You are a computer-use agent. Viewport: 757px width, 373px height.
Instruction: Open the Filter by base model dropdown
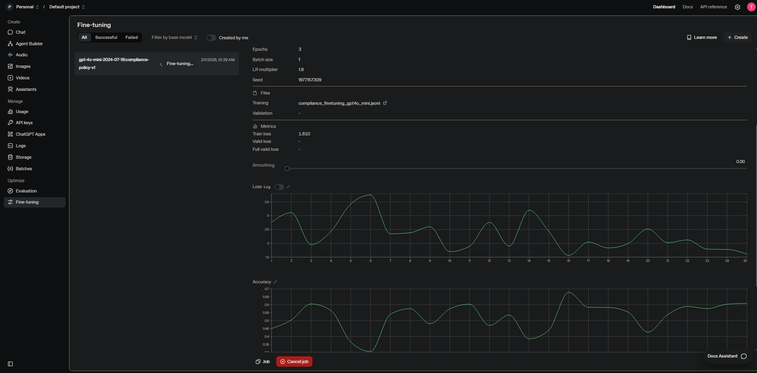coord(174,38)
